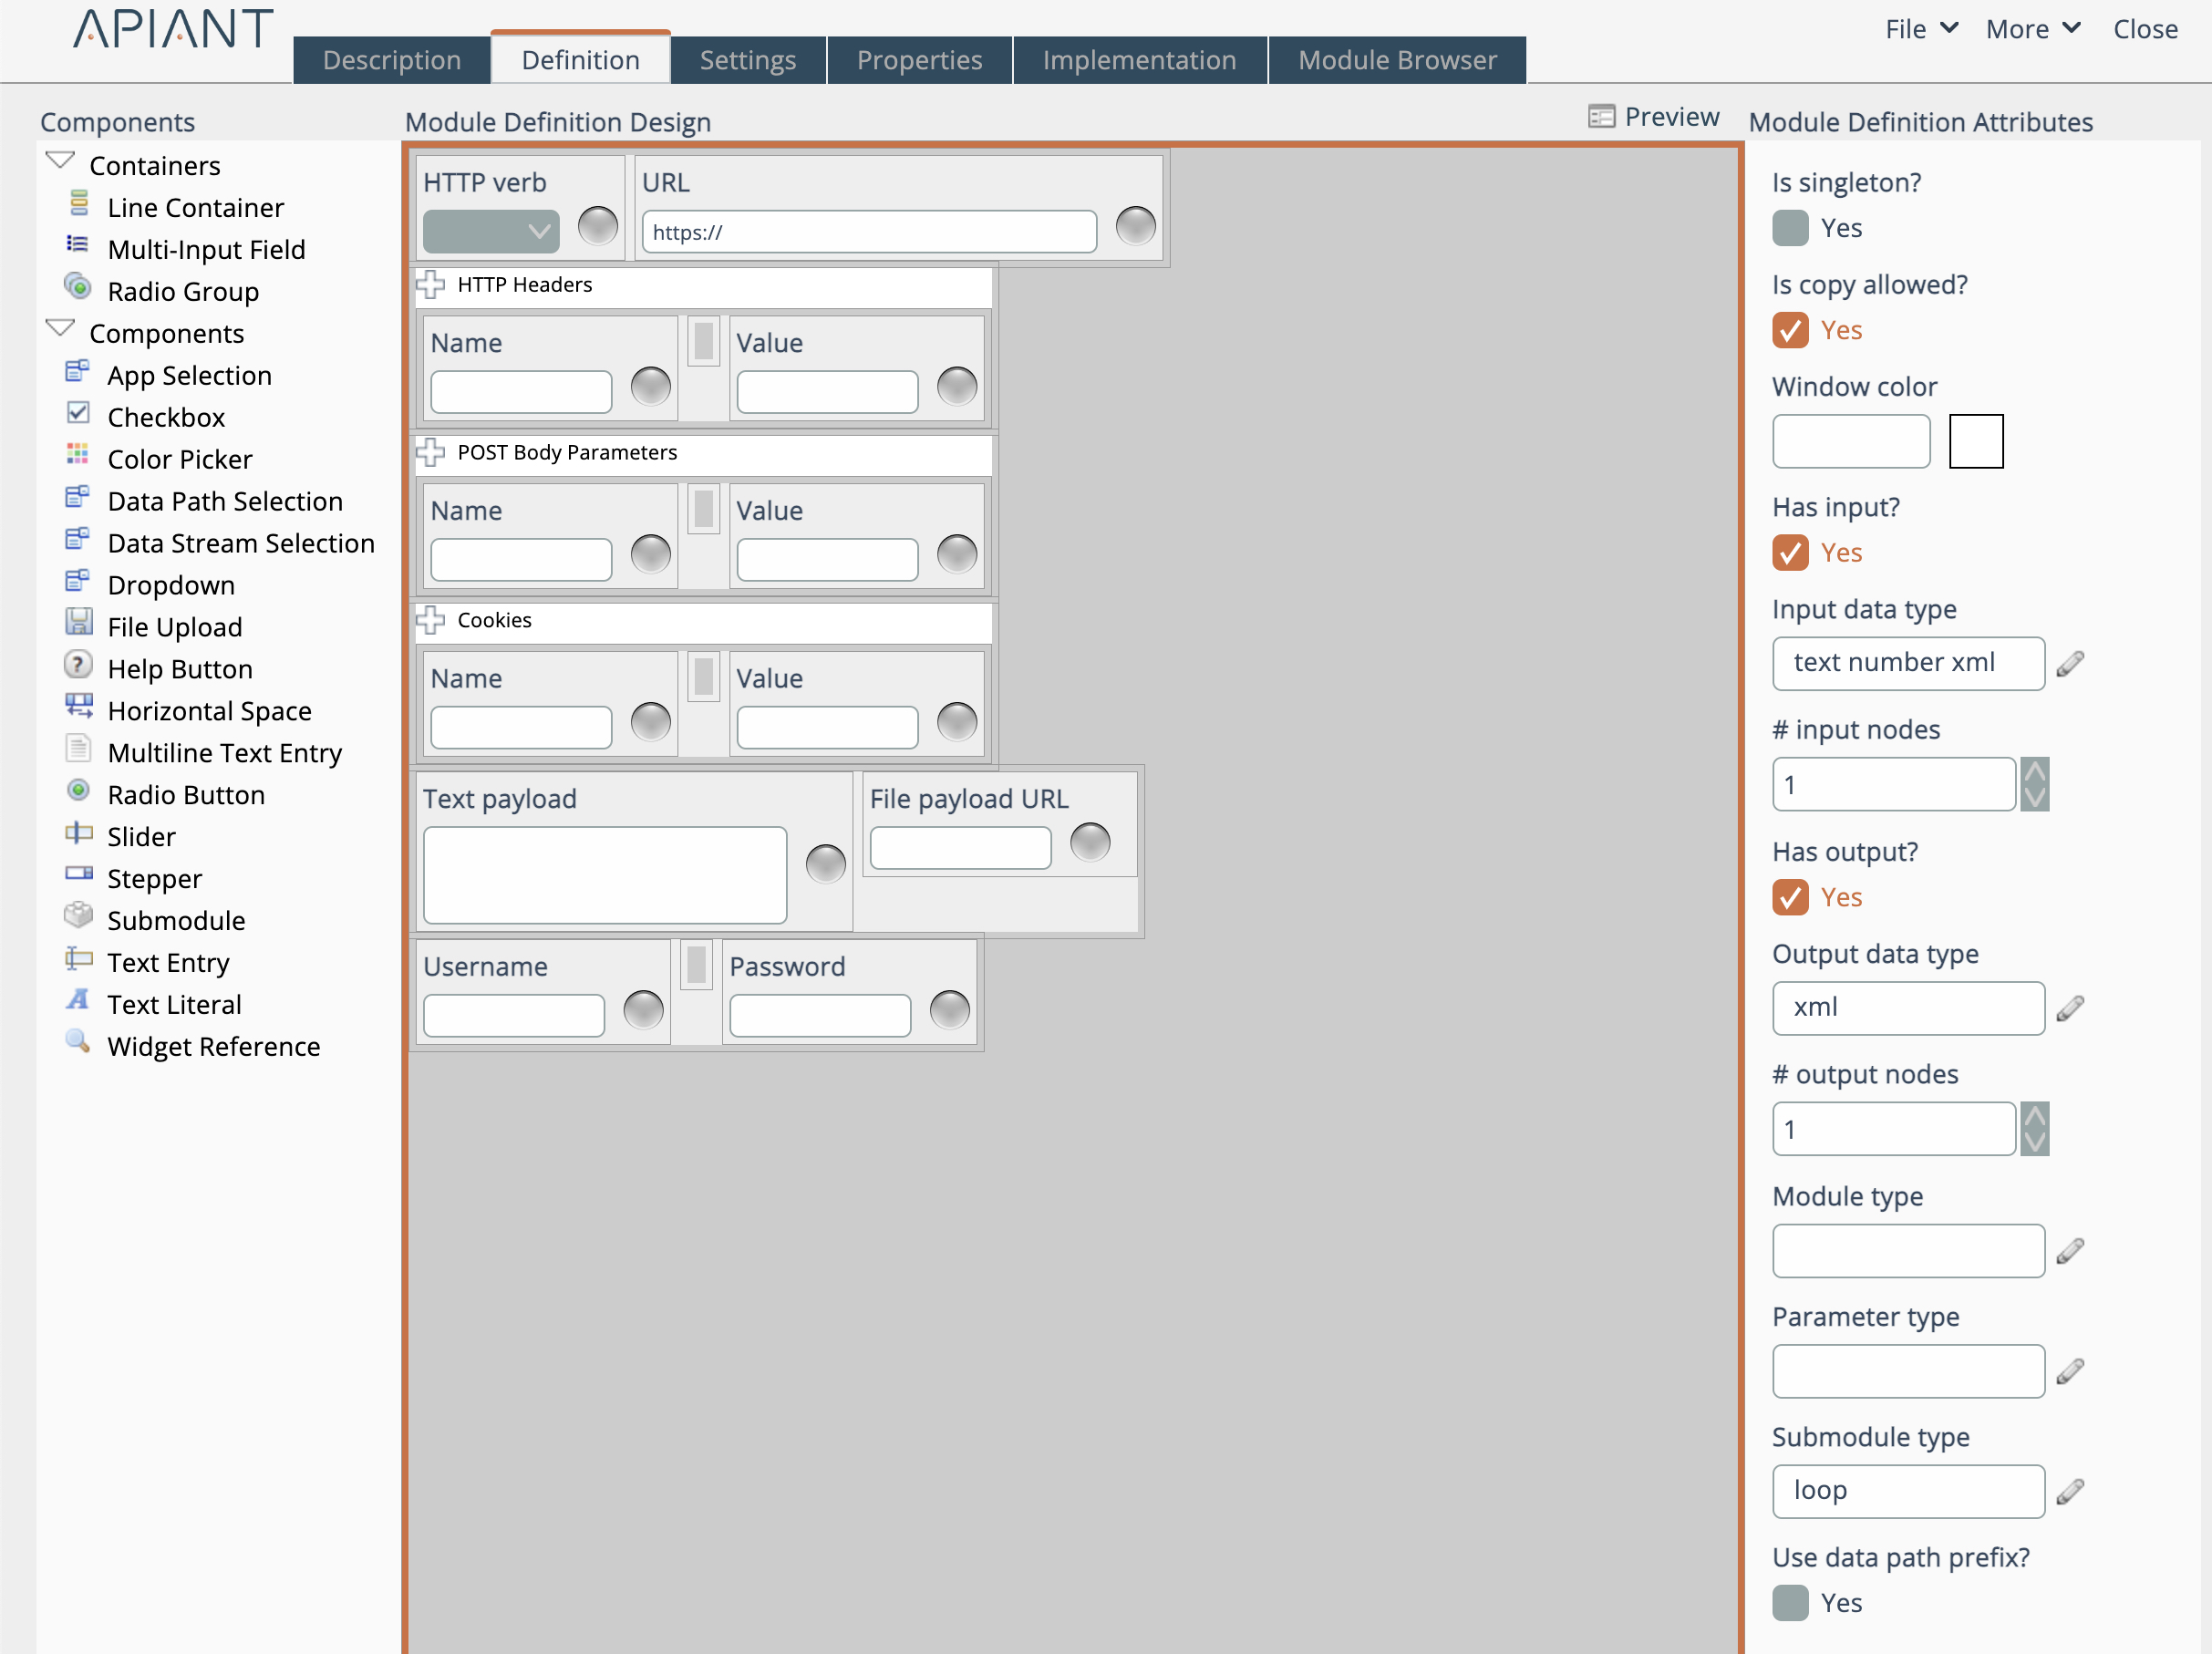Click the pencil icon beside Input data type
Viewport: 2212px width, 1654px height.
(x=2069, y=664)
